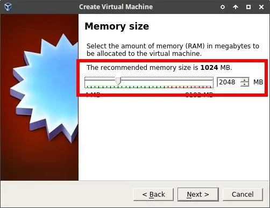Close the Create Virtual Machine dialog

tap(261, 7)
